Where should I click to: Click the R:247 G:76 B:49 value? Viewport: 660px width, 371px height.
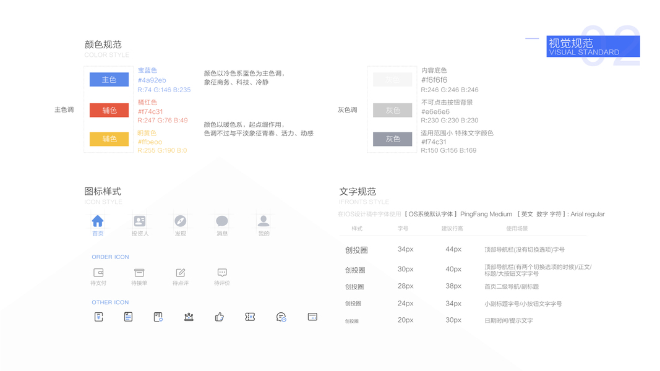coord(163,121)
